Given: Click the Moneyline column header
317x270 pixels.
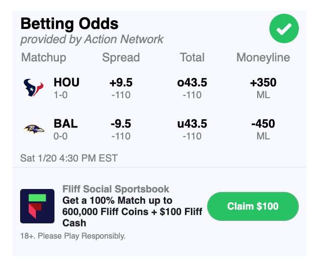Looking at the screenshot, I should click(x=263, y=57).
